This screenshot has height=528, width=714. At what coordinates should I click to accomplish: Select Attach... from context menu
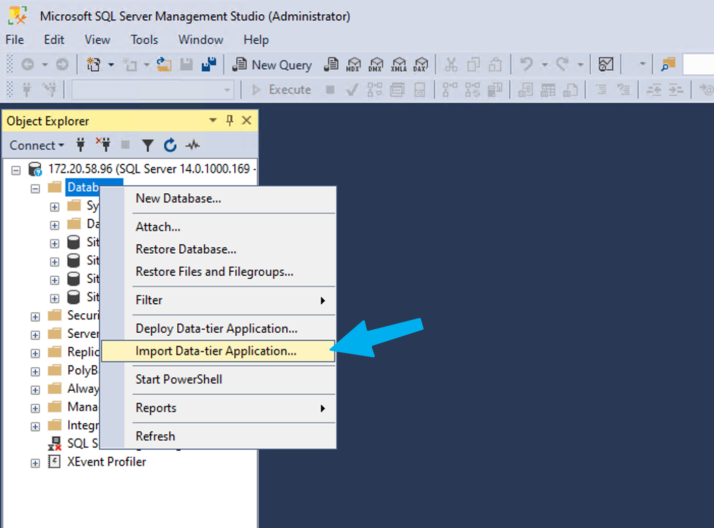pos(218,227)
